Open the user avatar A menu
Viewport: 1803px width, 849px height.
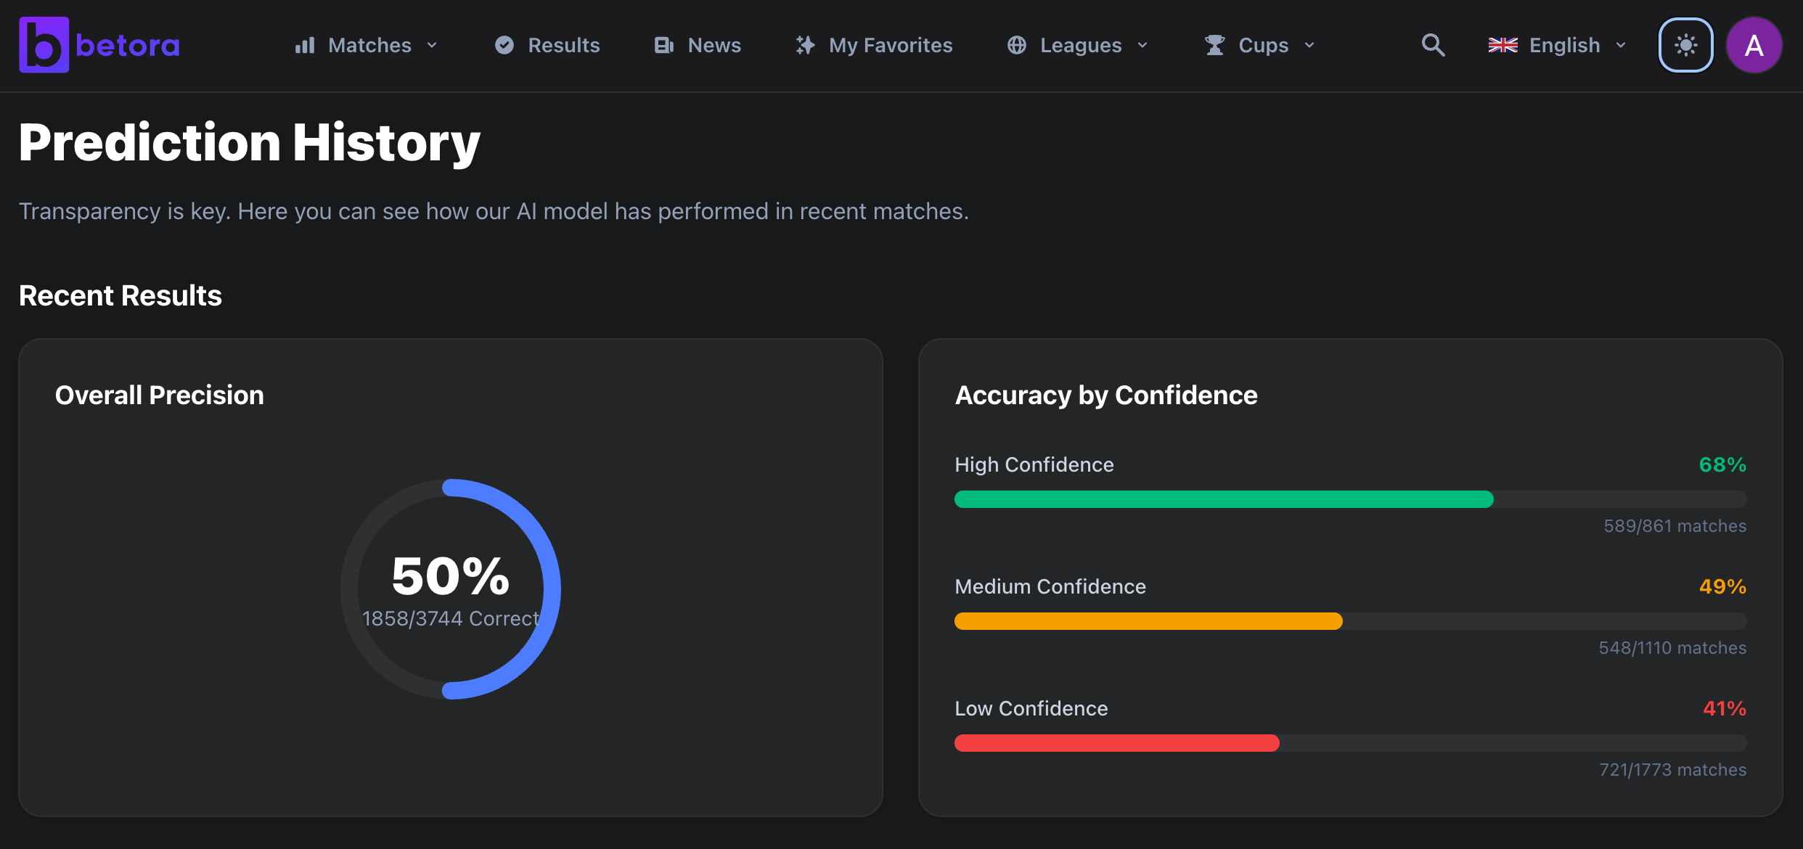click(1754, 45)
